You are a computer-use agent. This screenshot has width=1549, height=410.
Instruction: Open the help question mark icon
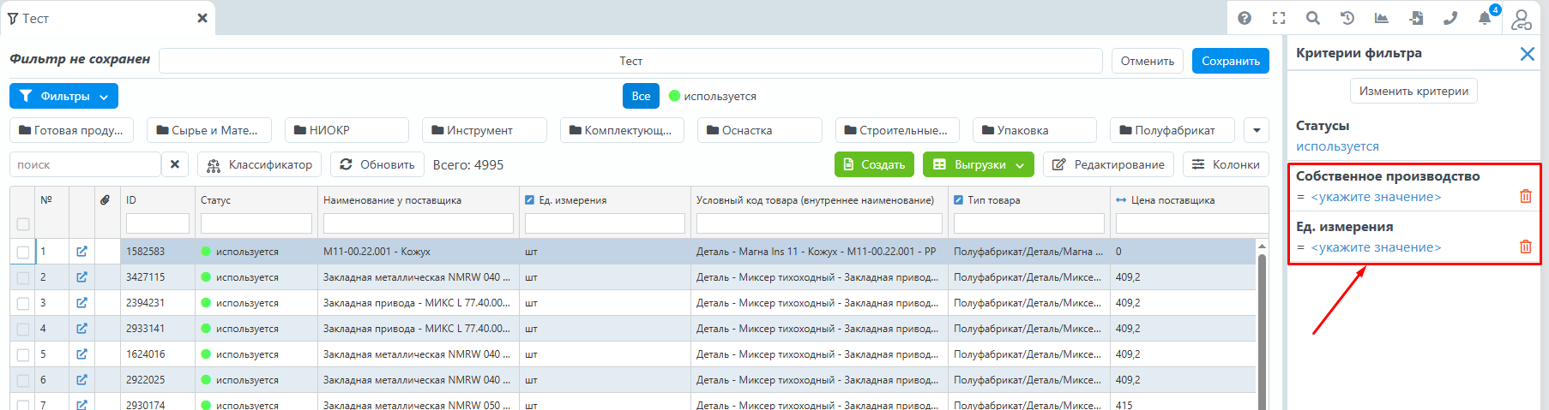(x=1245, y=18)
